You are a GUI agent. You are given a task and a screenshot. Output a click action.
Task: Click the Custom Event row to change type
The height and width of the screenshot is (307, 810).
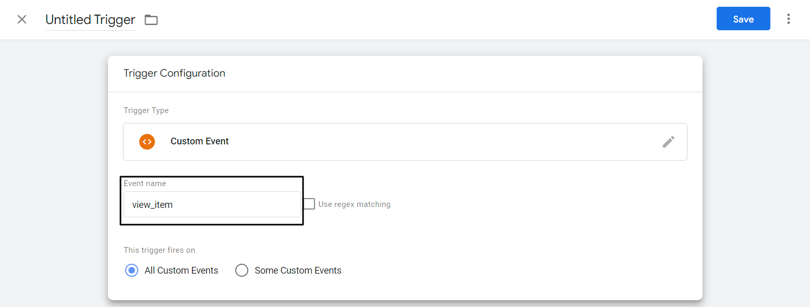[365, 141]
